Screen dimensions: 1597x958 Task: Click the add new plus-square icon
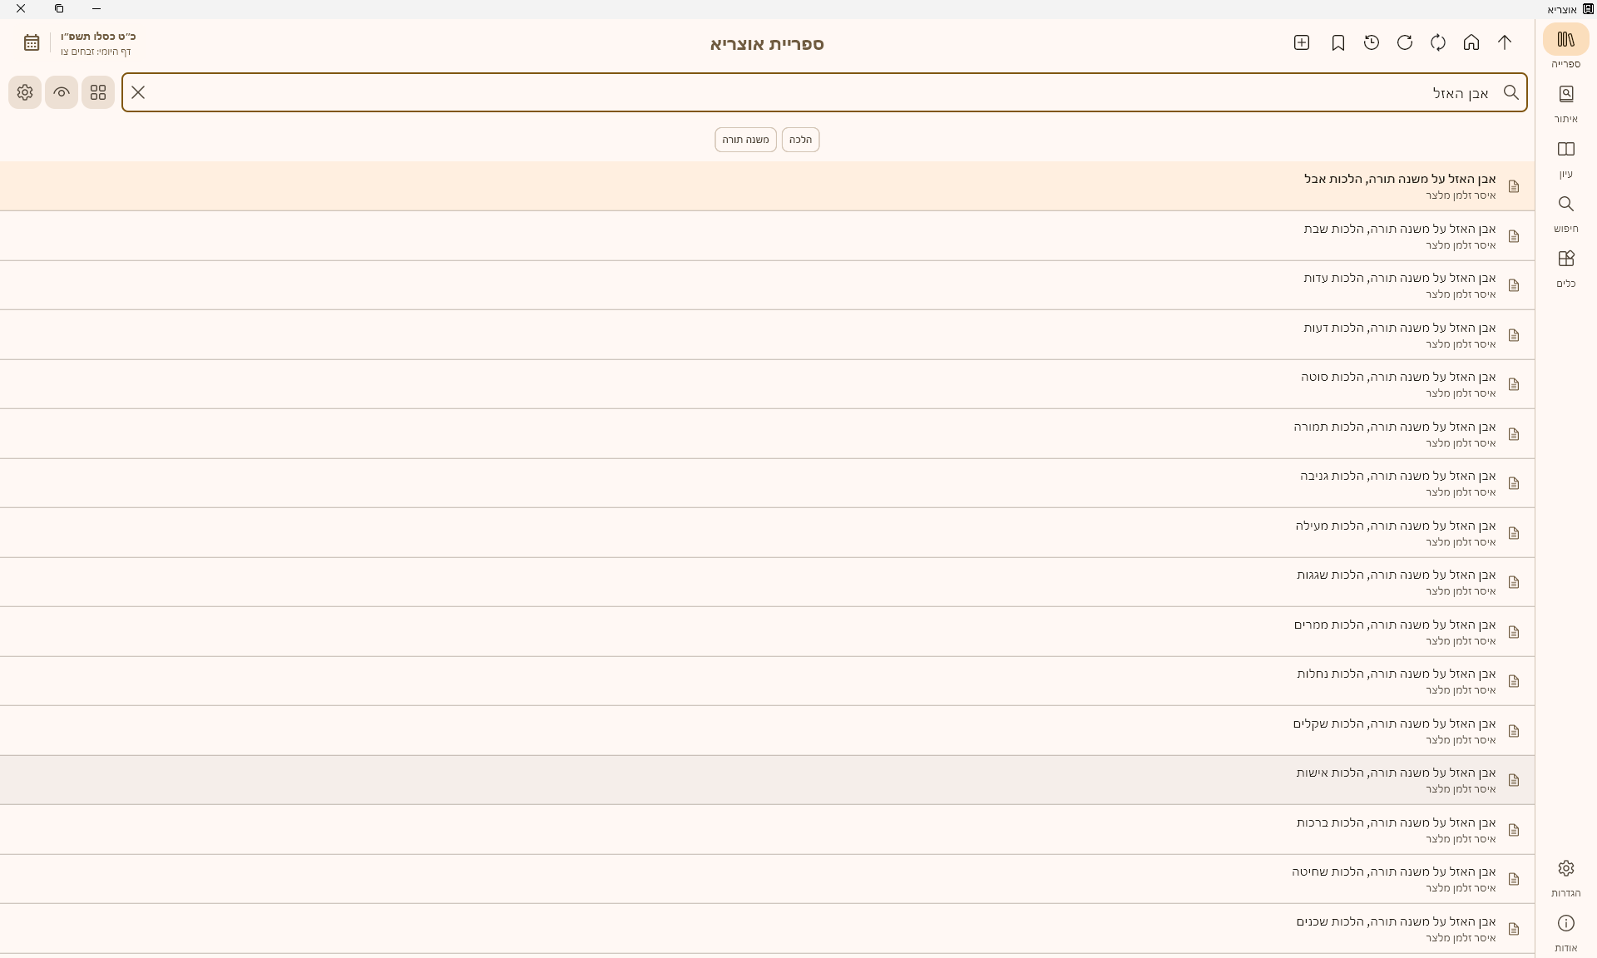[1302, 42]
